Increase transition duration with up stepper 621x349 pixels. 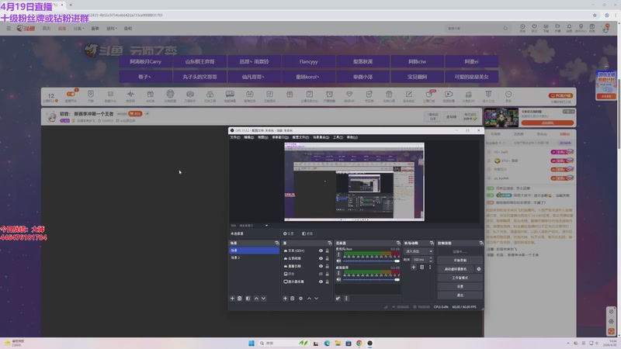[431, 258]
